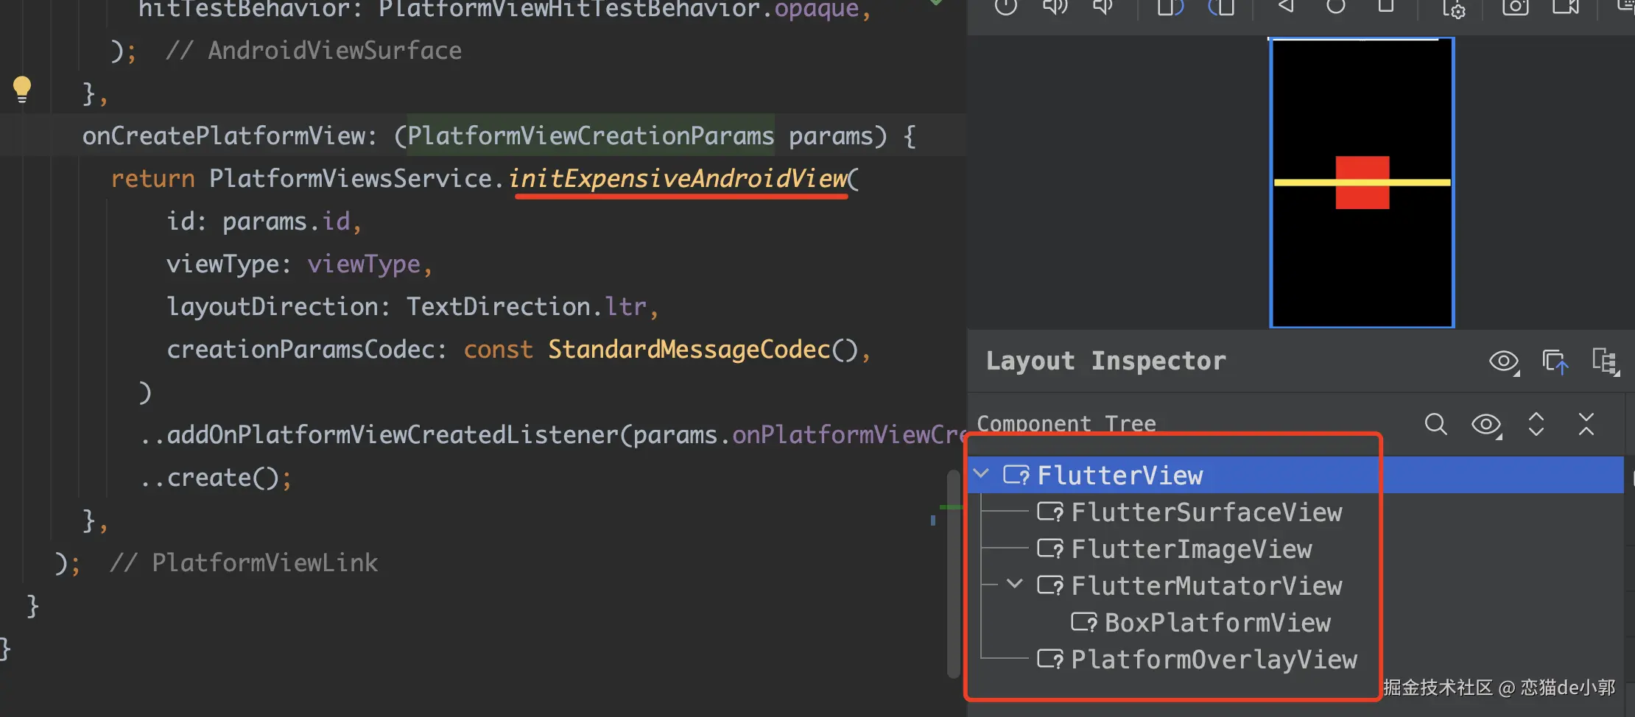The image size is (1635, 717).
Task: Tap the emulator Back triangle button
Action: [x=1286, y=7]
